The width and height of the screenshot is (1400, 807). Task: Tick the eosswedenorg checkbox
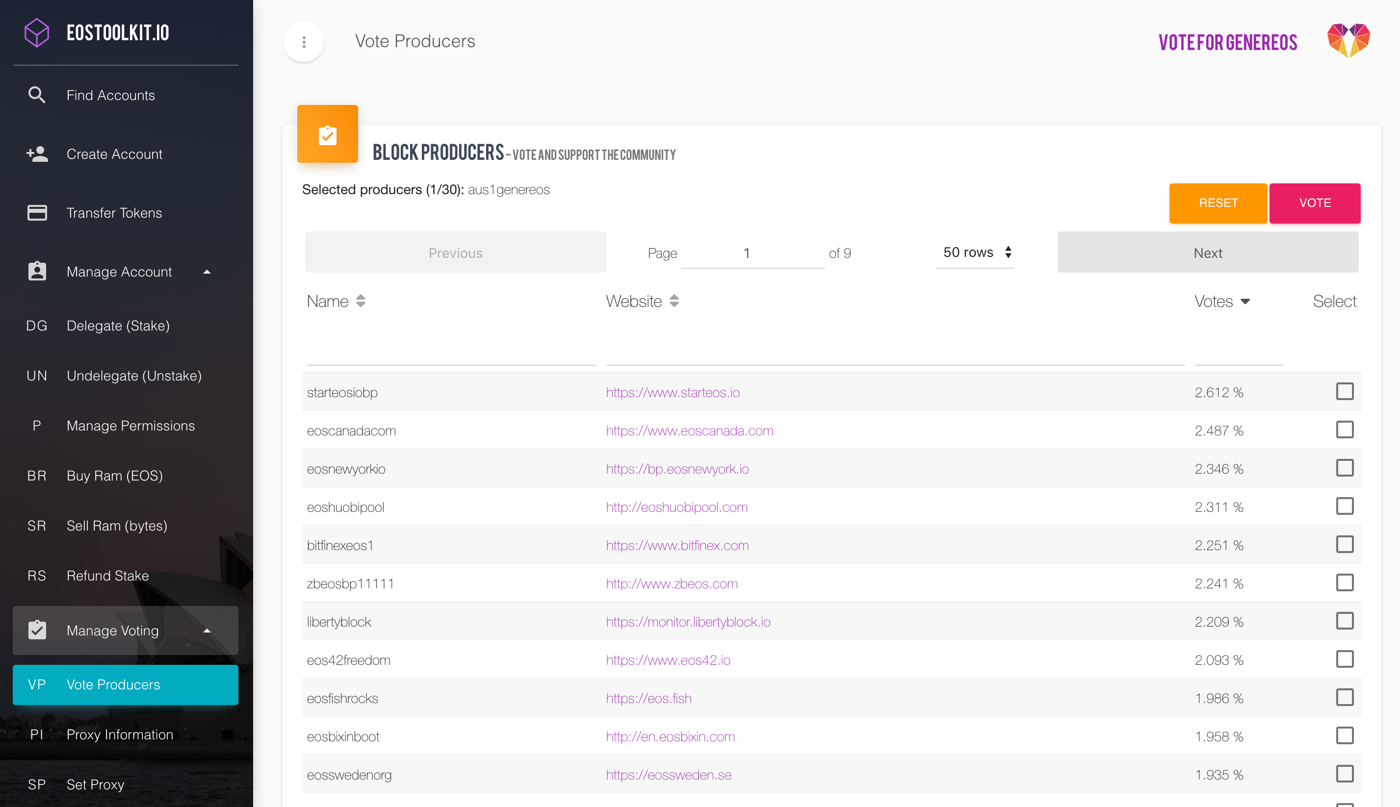(x=1345, y=774)
